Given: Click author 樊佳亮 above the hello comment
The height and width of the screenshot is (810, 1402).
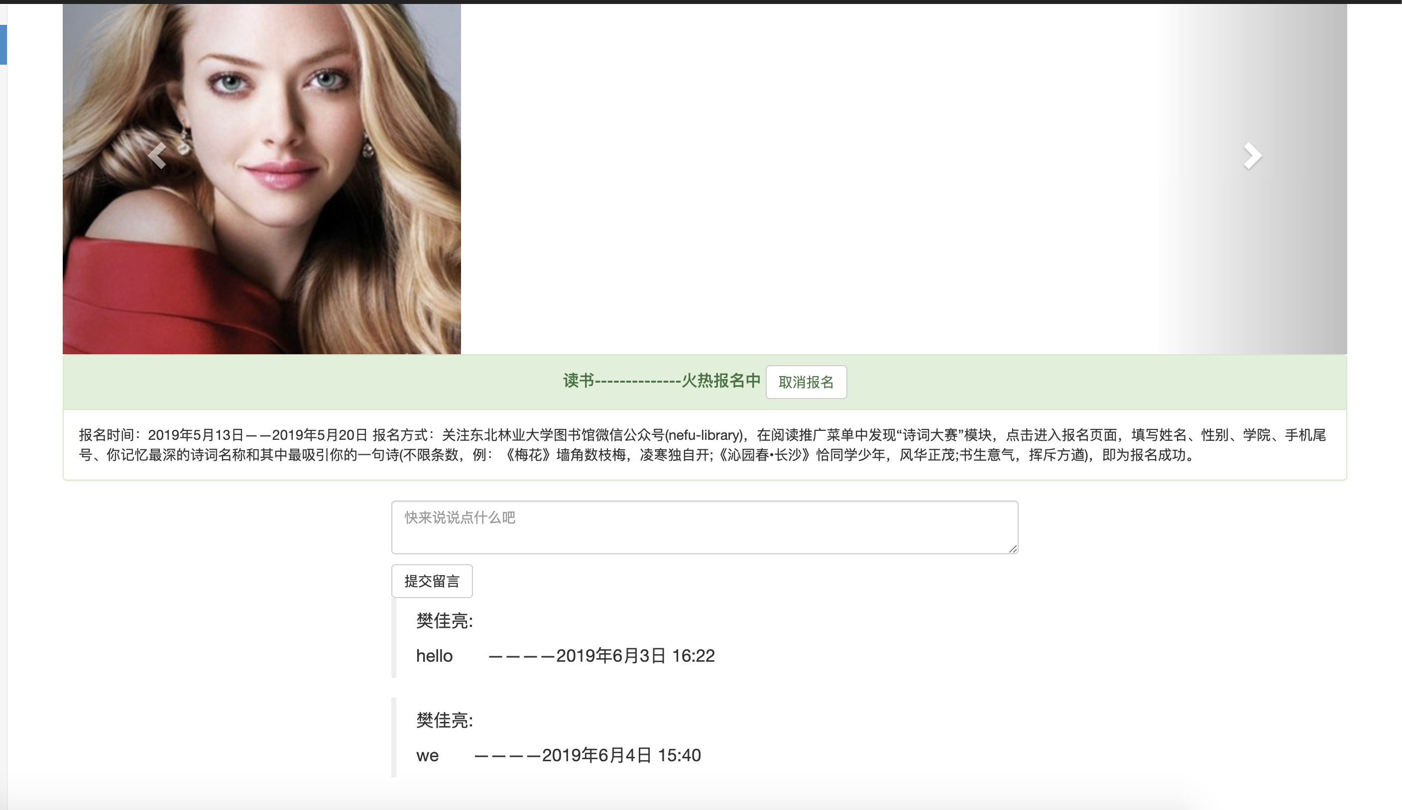Looking at the screenshot, I should (444, 620).
